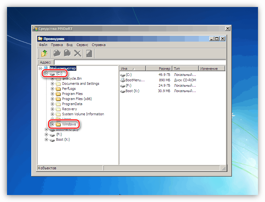Sort by the Тип column header
Screen dimensions: 265x202
(185, 69)
